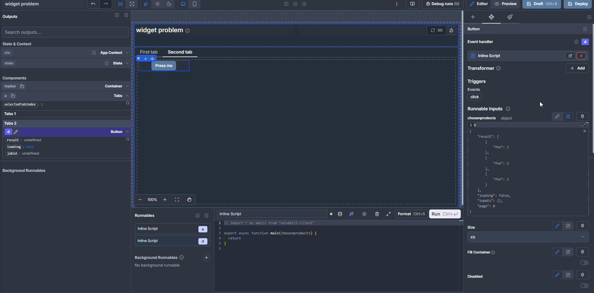The image size is (594, 293).
Task: Switch to the moon dark theme icon
Action: (x=169, y=4)
